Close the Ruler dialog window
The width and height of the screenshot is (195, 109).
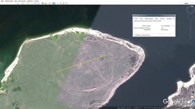[x=174, y=15]
